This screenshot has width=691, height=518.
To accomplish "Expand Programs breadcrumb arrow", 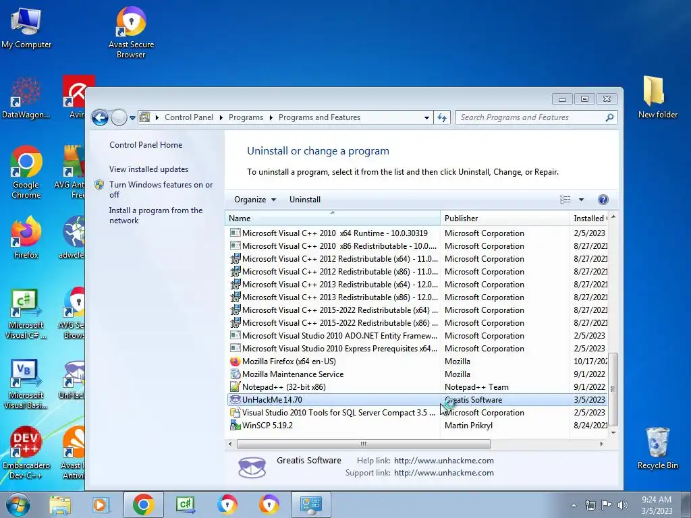I will click(271, 117).
